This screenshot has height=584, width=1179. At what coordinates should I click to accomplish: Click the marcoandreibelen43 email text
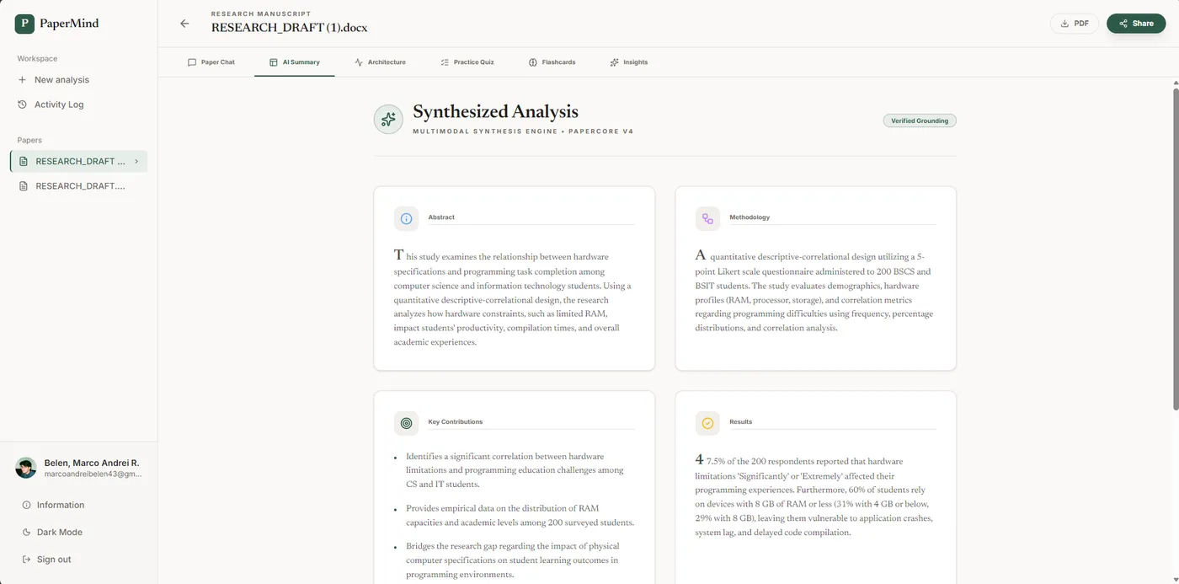coord(93,474)
